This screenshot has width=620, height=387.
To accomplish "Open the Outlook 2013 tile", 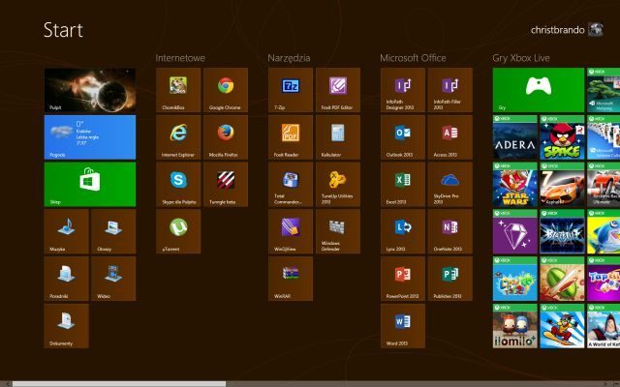I will (403, 137).
